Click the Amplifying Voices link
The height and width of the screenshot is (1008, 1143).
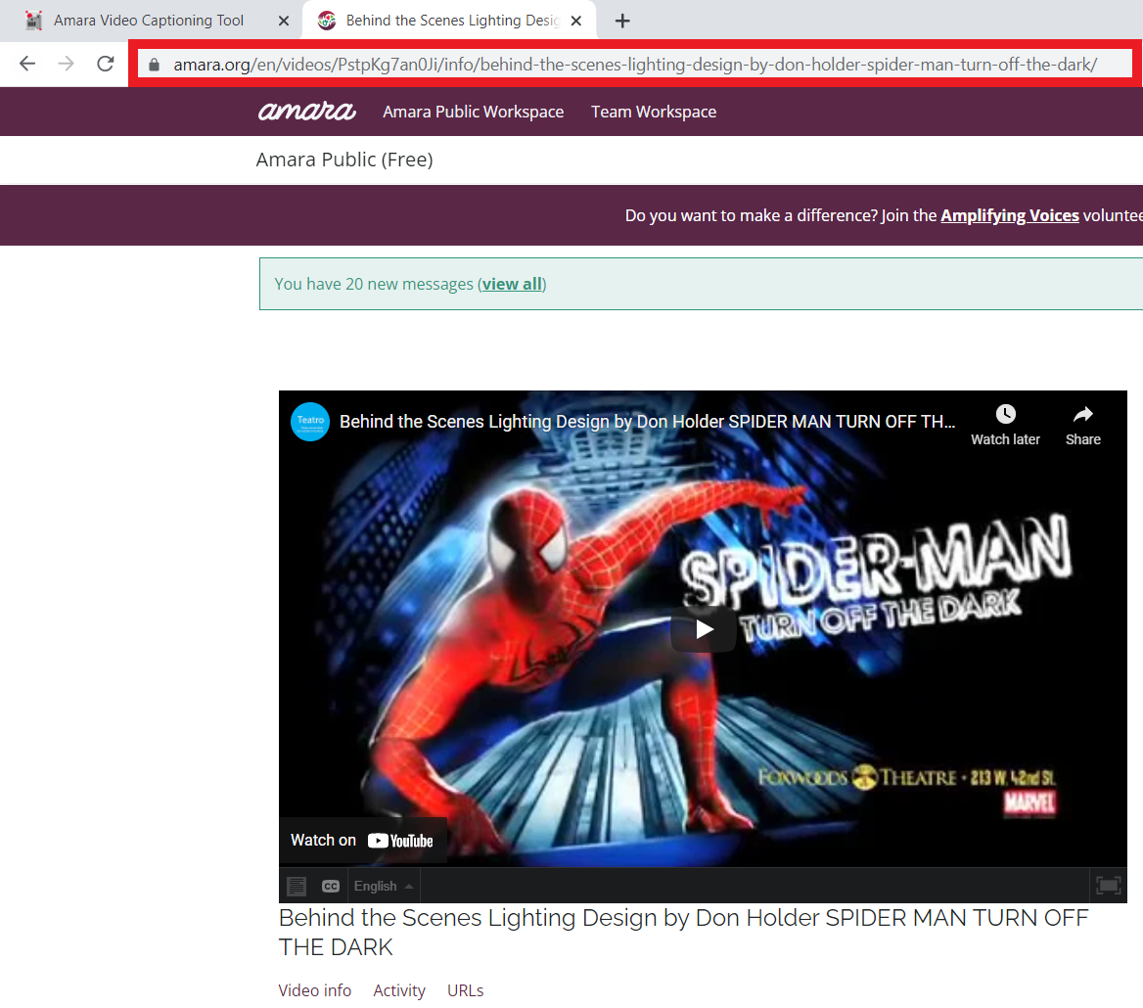[1009, 215]
